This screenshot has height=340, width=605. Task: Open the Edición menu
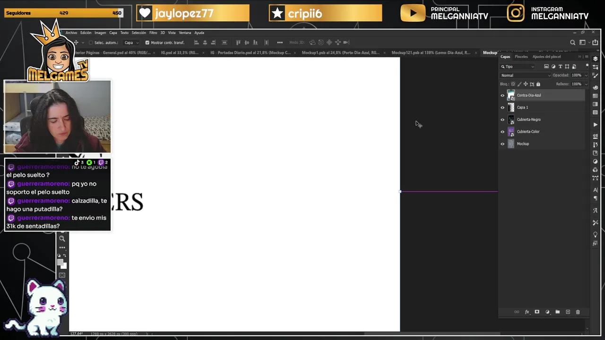(x=86, y=33)
